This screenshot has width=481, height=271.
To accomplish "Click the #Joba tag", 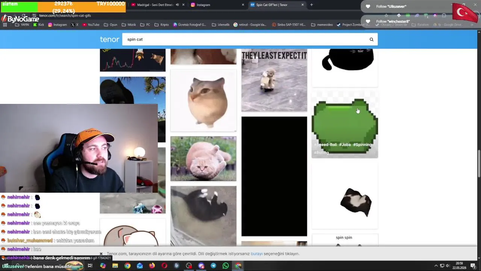I will (345, 145).
